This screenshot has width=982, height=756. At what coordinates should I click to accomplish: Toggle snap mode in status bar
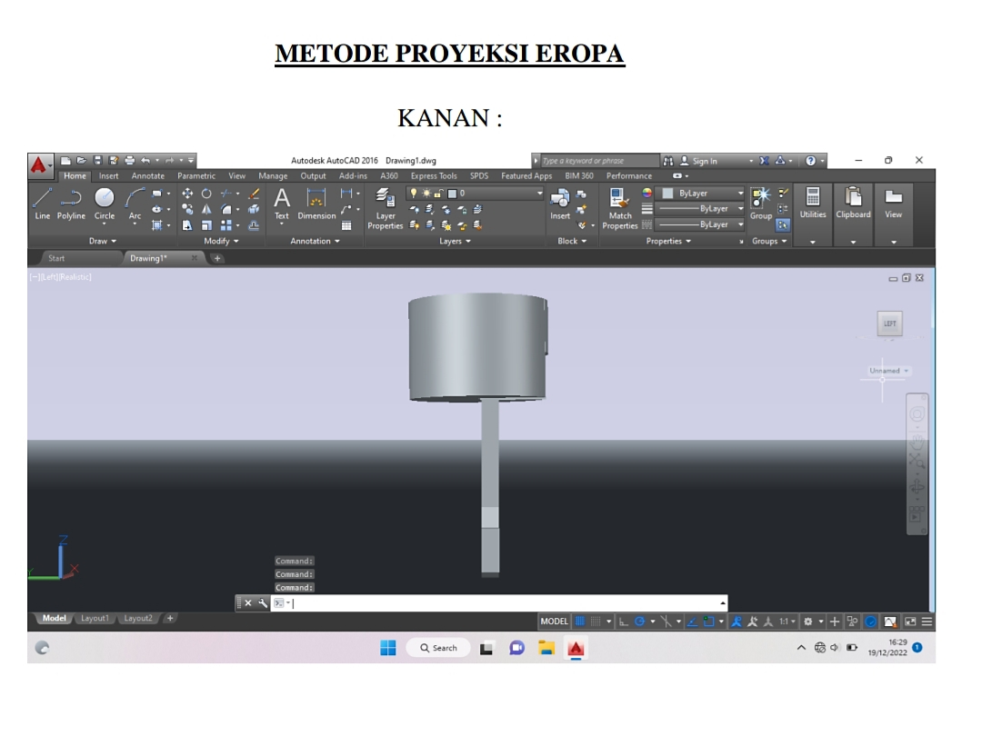click(x=596, y=622)
